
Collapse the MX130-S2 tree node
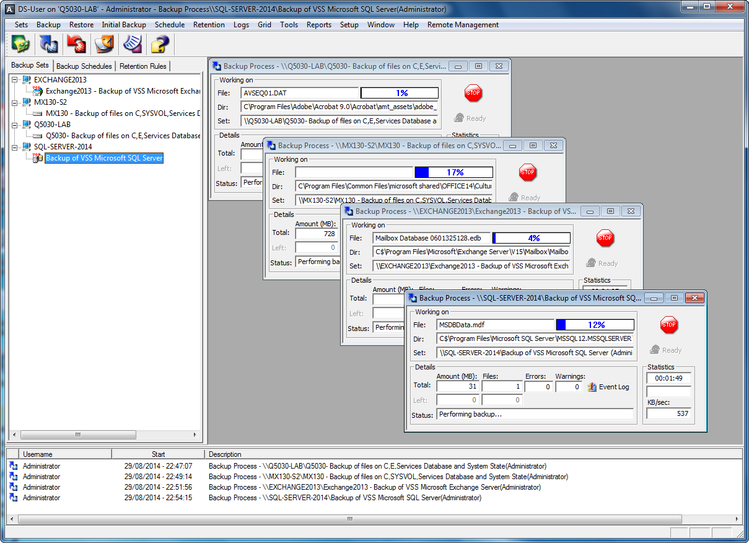click(x=15, y=102)
